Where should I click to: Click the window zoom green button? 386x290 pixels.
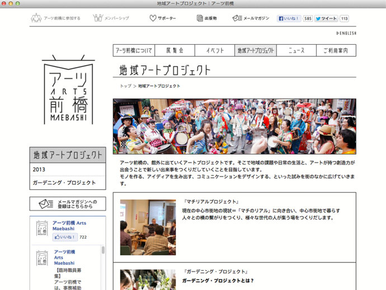(18, 3)
